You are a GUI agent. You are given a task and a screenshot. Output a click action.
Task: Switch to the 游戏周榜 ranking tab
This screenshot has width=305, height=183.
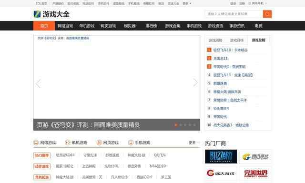click(215, 40)
